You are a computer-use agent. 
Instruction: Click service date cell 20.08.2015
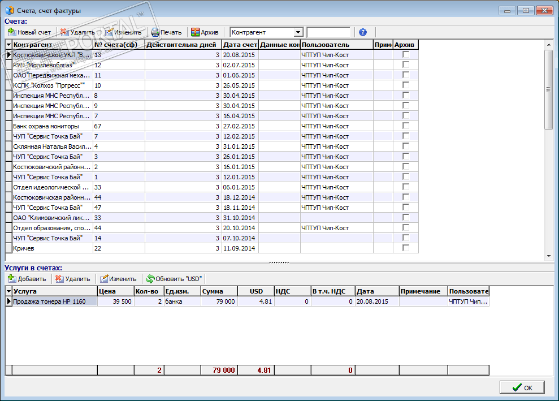coord(377,301)
